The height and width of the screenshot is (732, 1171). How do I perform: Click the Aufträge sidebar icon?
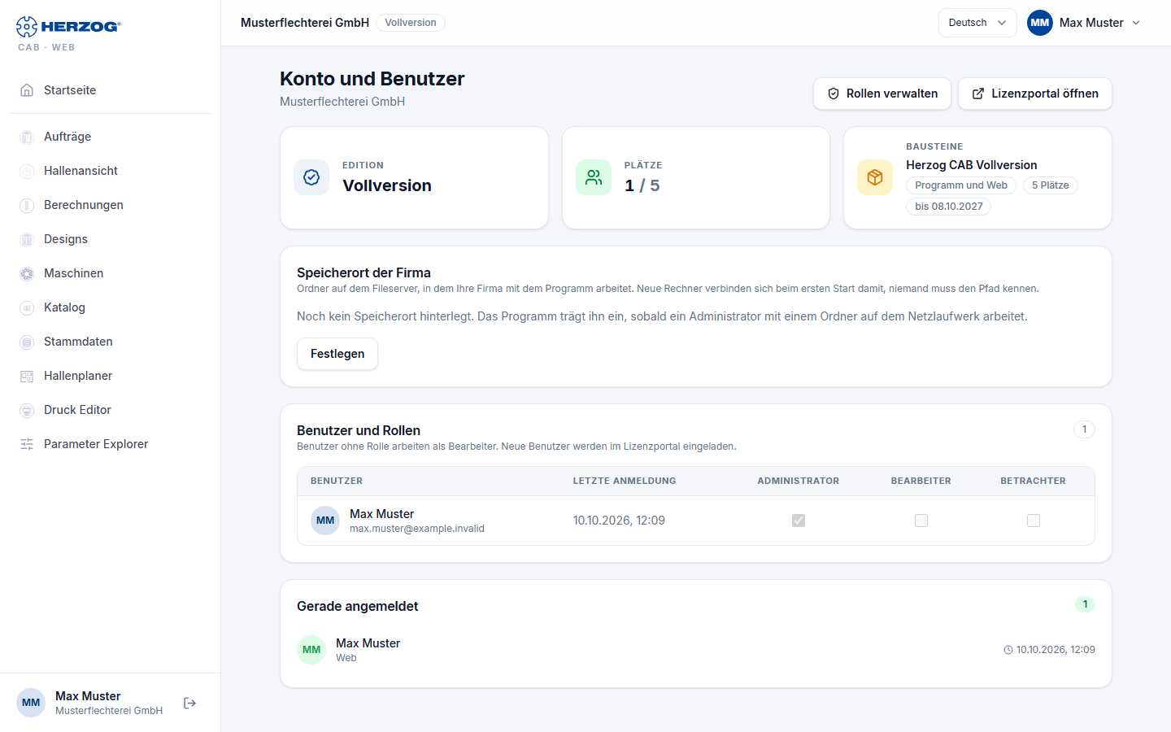click(x=27, y=137)
